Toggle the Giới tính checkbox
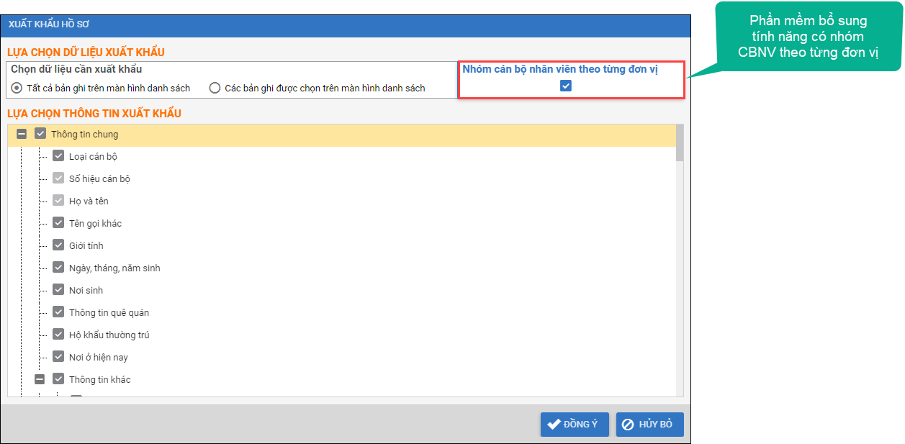This screenshot has width=905, height=444. tap(58, 245)
